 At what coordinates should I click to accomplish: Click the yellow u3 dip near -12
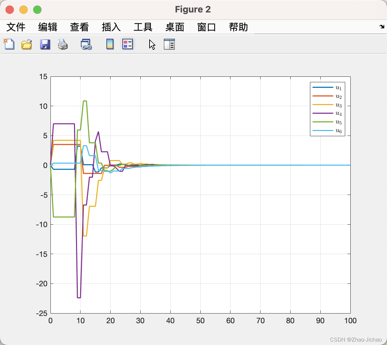pyautogui.click(x=85, y=236)
